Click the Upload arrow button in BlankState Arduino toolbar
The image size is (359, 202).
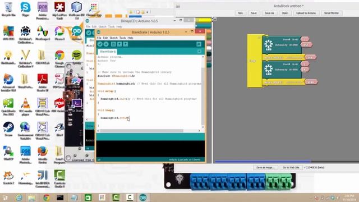[x=106, y=44]
